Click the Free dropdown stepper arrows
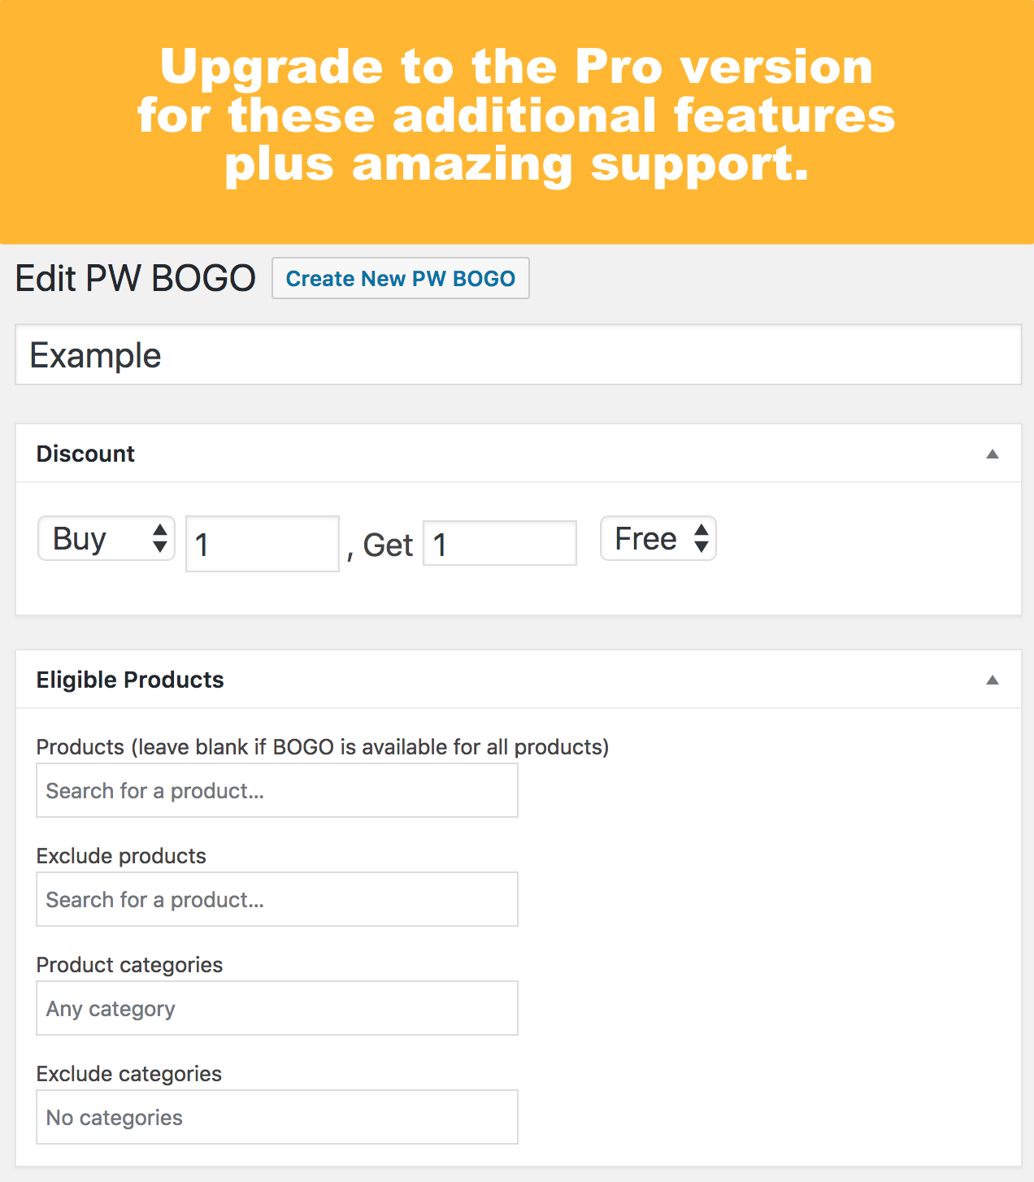 point(701,539)
